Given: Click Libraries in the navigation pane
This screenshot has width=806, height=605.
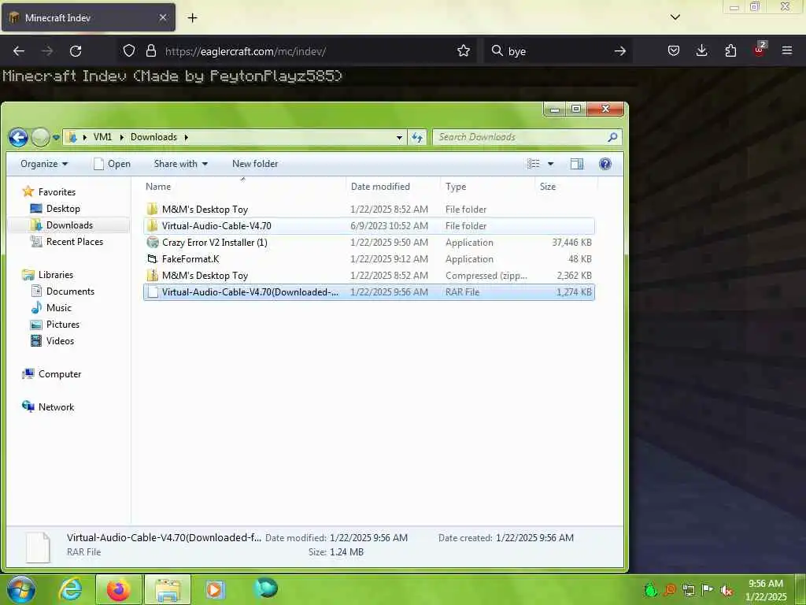Looking at the screenshot, I should pyautogui.click(x=48, y=275).
